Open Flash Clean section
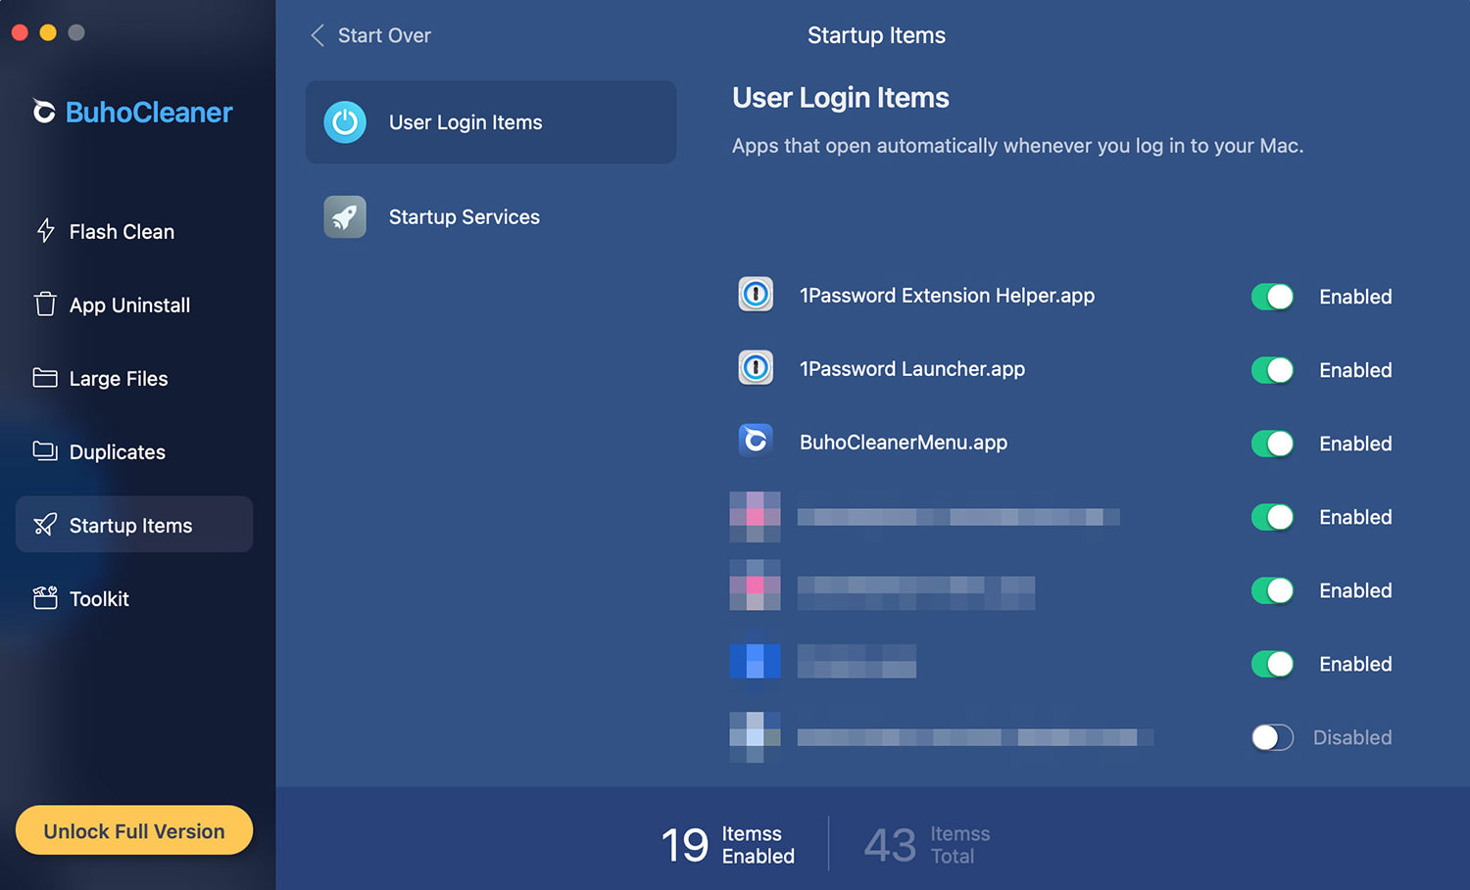Screen dimensions: 1470x890 134,231
